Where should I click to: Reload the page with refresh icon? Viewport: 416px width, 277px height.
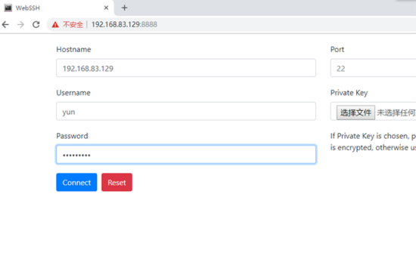tap(36, 25)
